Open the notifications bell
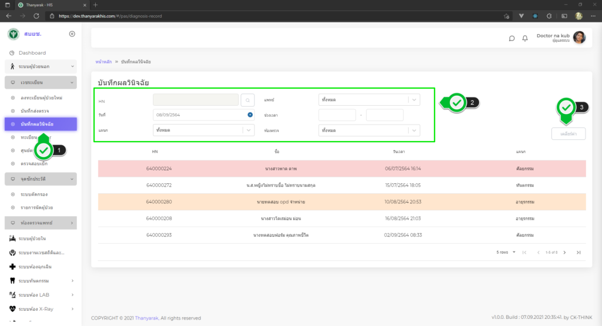This screenshot has width=602, height=326. coord(525,39)
